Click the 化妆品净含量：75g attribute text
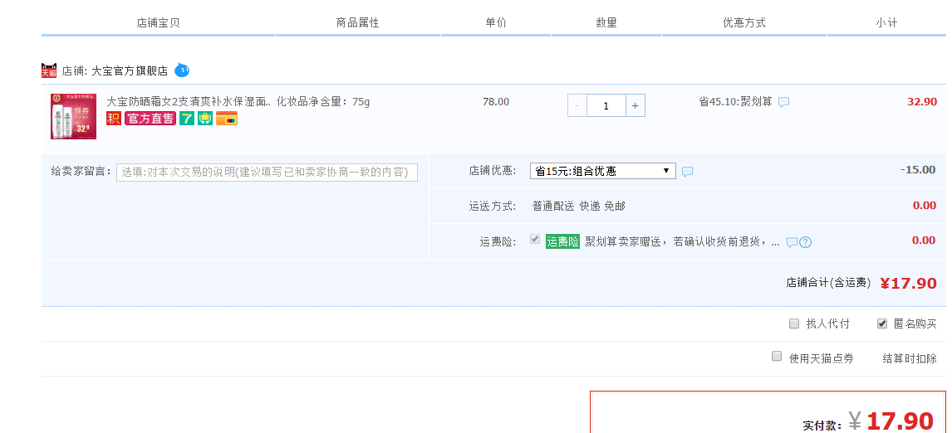The height and width of the screenshot is (433, 952). pos(323,101)
